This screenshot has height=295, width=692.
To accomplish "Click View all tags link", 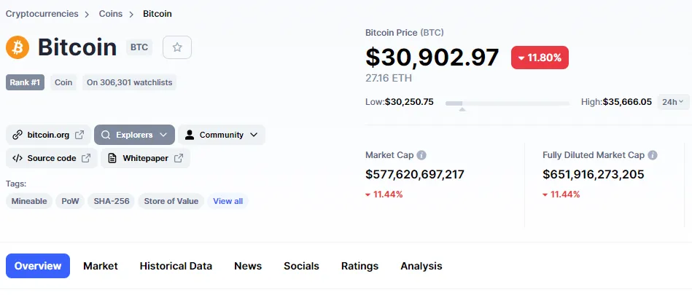I will [x=228, y=201].
